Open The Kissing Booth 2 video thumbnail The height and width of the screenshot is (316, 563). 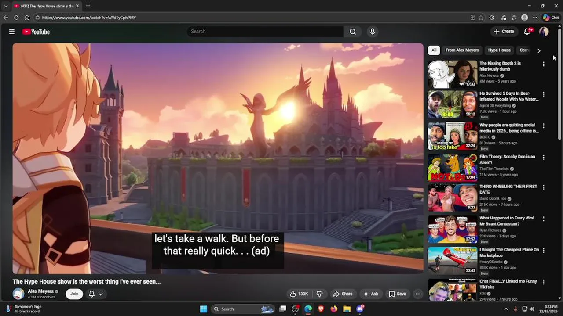coord(453,74)
